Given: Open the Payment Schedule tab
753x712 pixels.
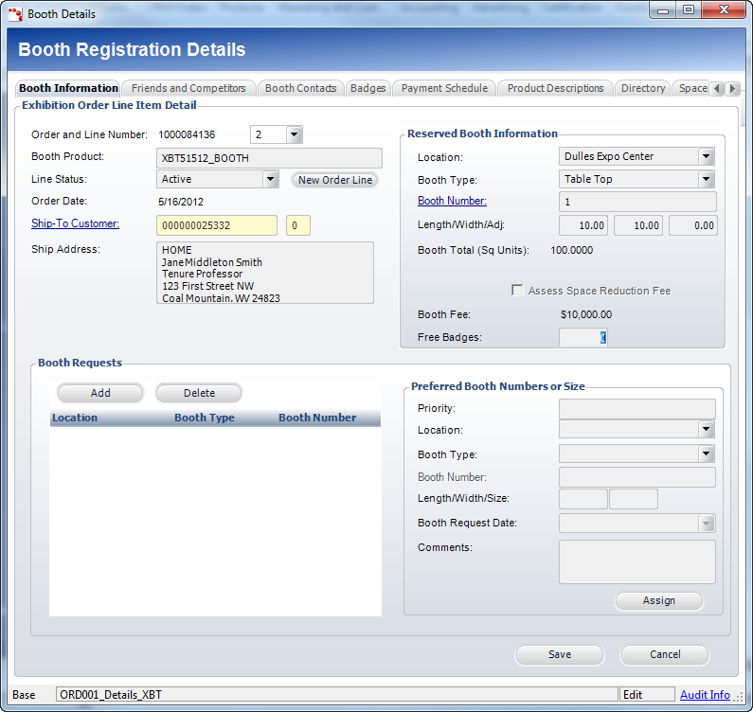Looking at the screenshot, I should (x=444, y=88).
